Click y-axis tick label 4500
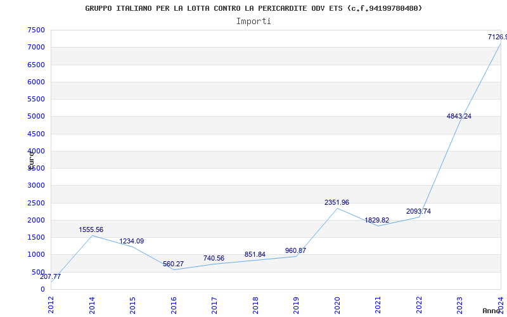 [36, 134]
